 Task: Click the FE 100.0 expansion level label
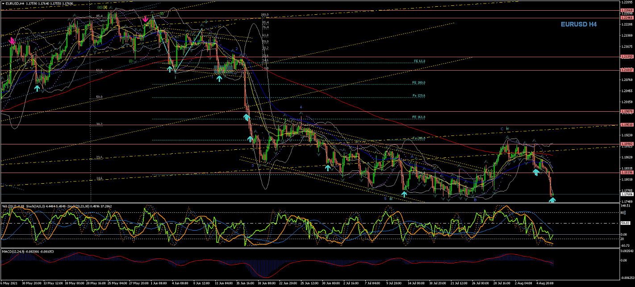coord(419,82)
